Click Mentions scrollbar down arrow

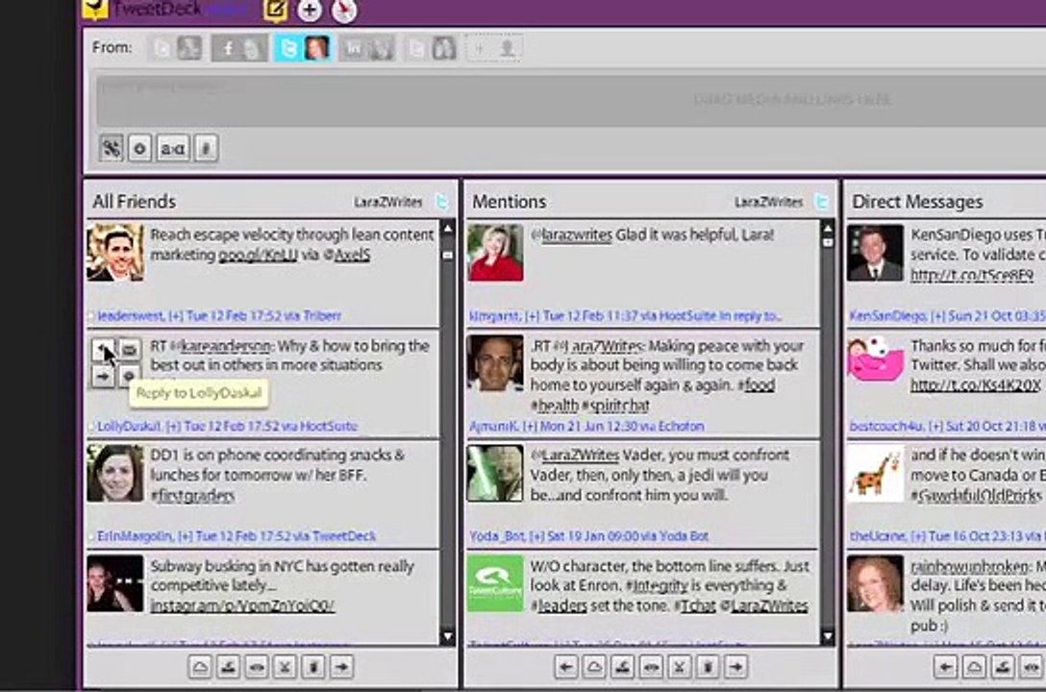click(828, 636)
